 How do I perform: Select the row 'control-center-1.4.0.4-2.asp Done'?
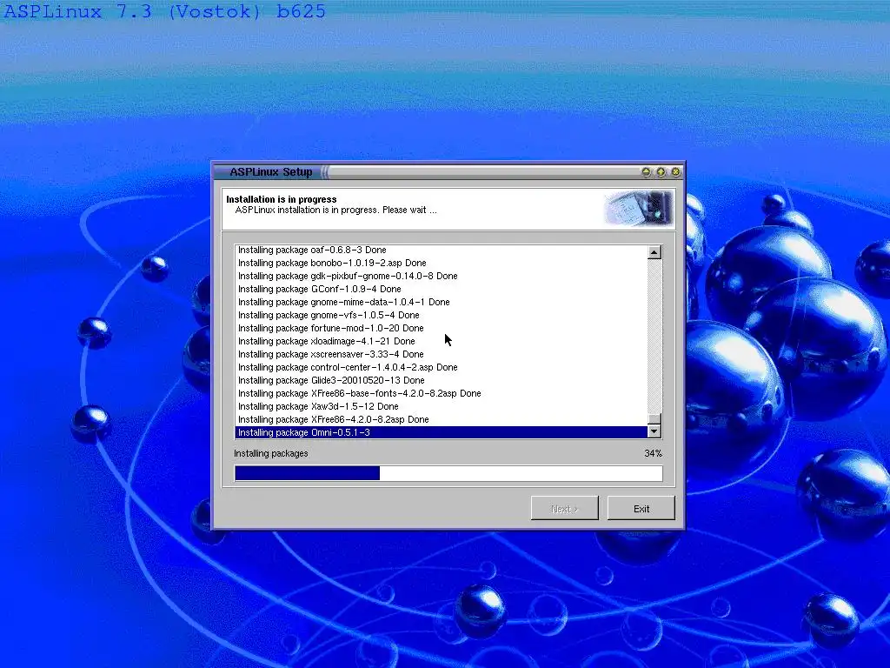click(x=441, y=367)
